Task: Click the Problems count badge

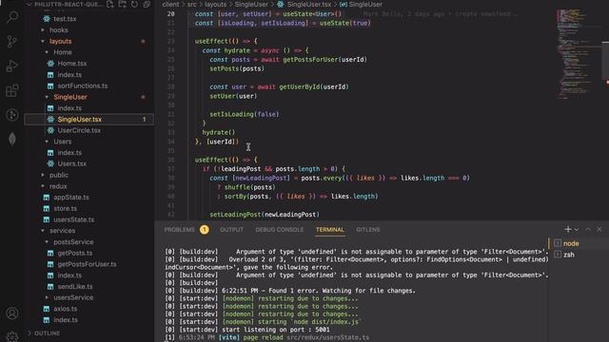Action: 205,230
